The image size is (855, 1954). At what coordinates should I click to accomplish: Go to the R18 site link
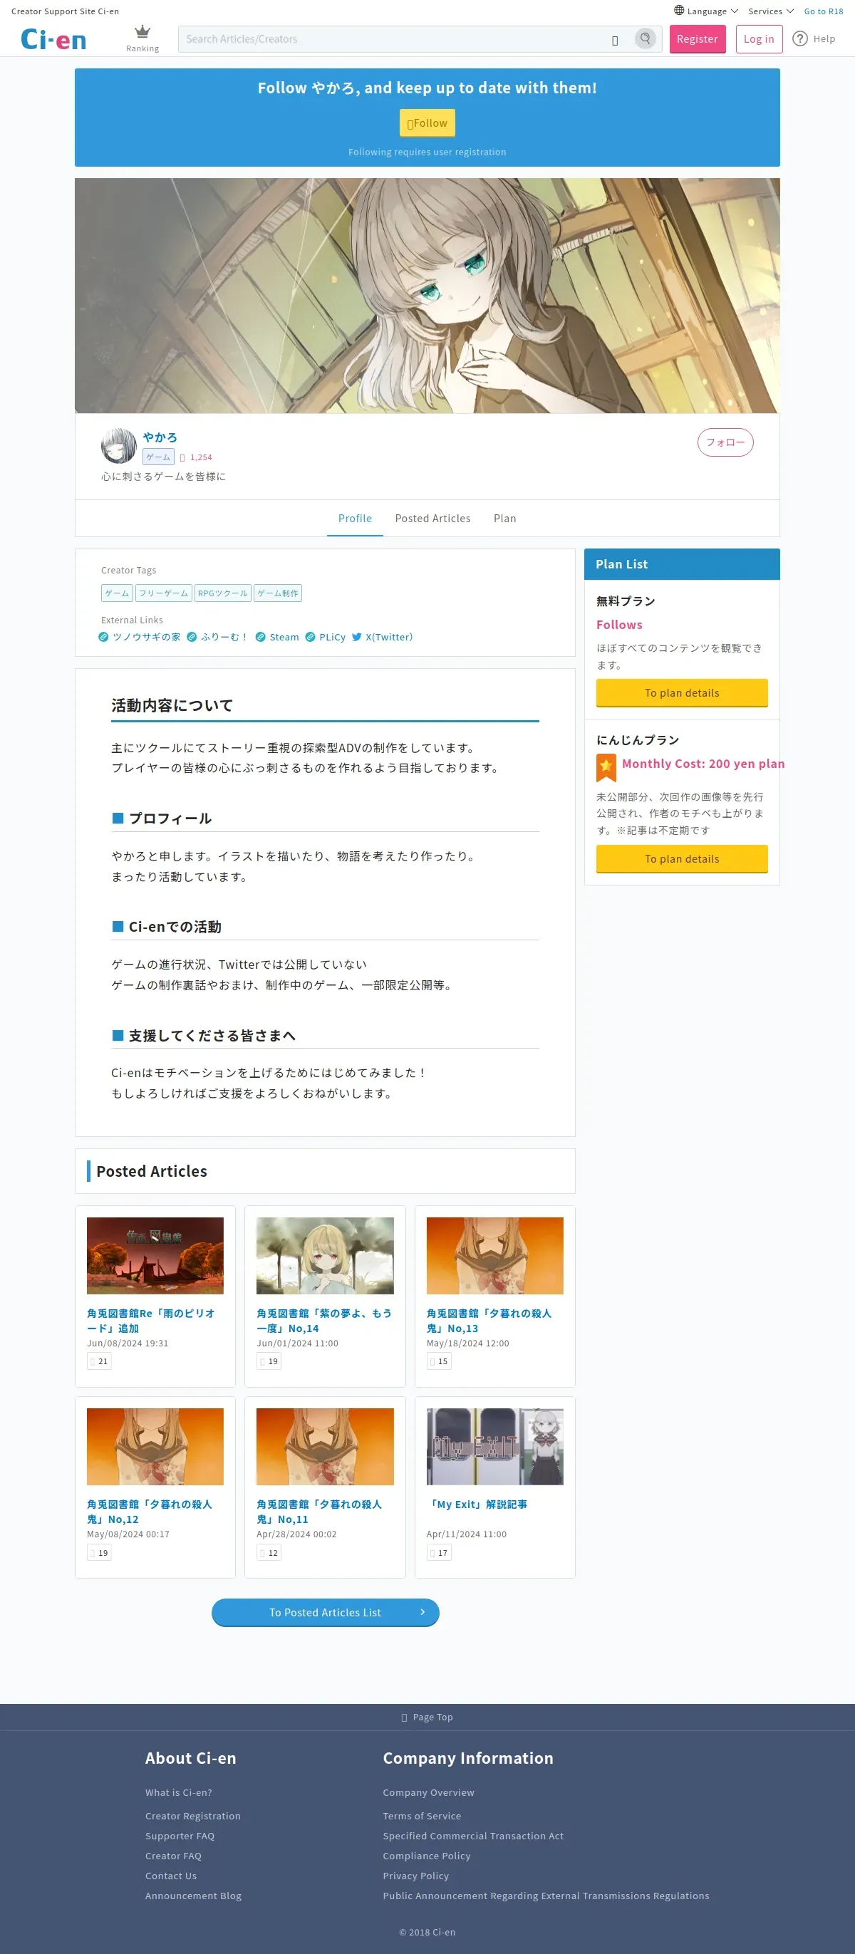click(823, 11)
